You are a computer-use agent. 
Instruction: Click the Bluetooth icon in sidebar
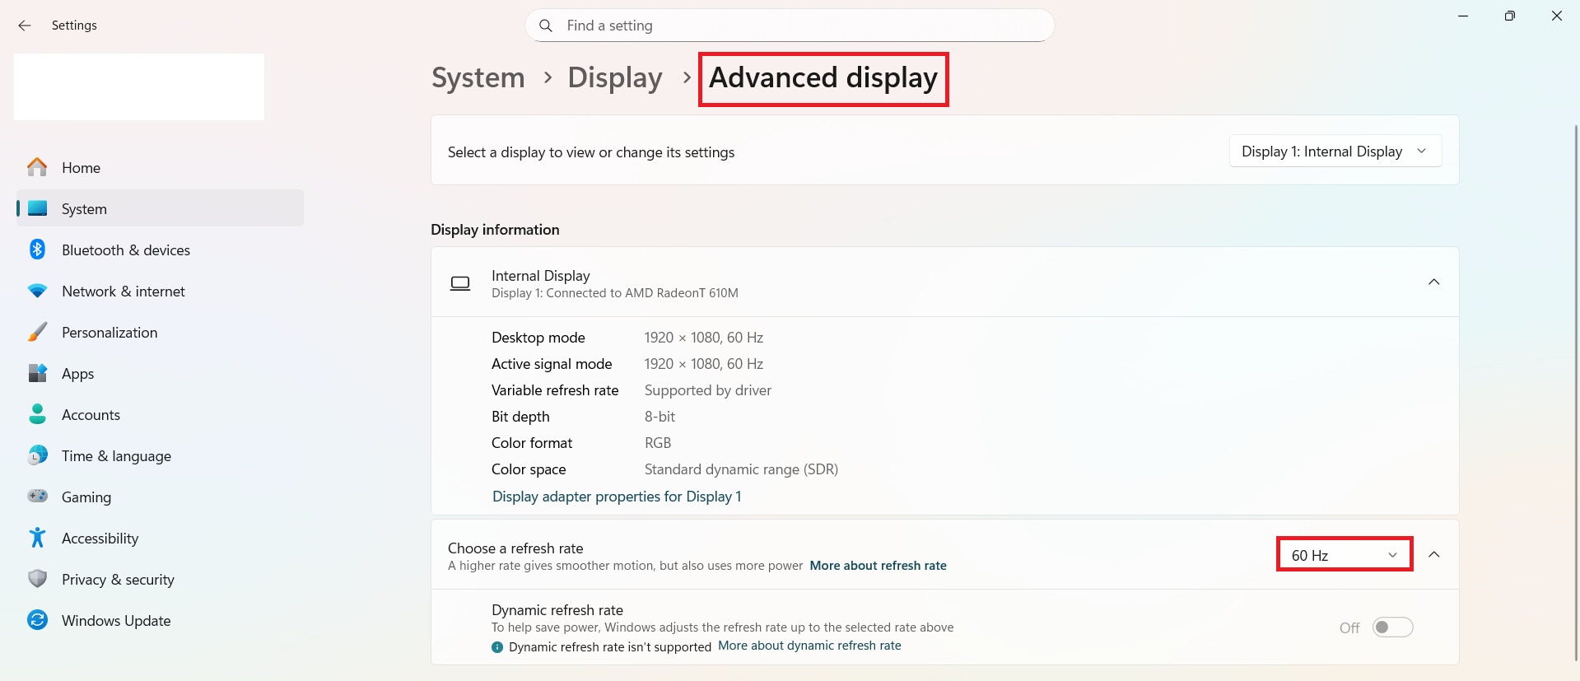click(x=37, y=250)
